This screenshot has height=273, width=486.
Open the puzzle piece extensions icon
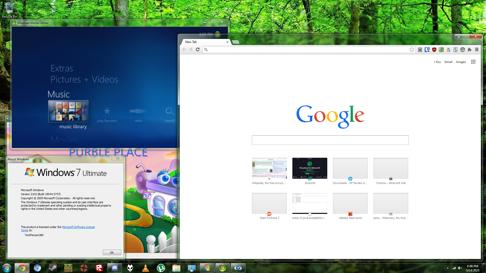(470, 50)
